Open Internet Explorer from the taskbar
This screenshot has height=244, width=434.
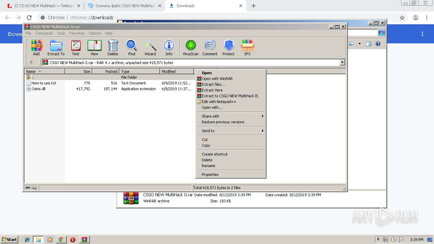[x=27, y=240]
